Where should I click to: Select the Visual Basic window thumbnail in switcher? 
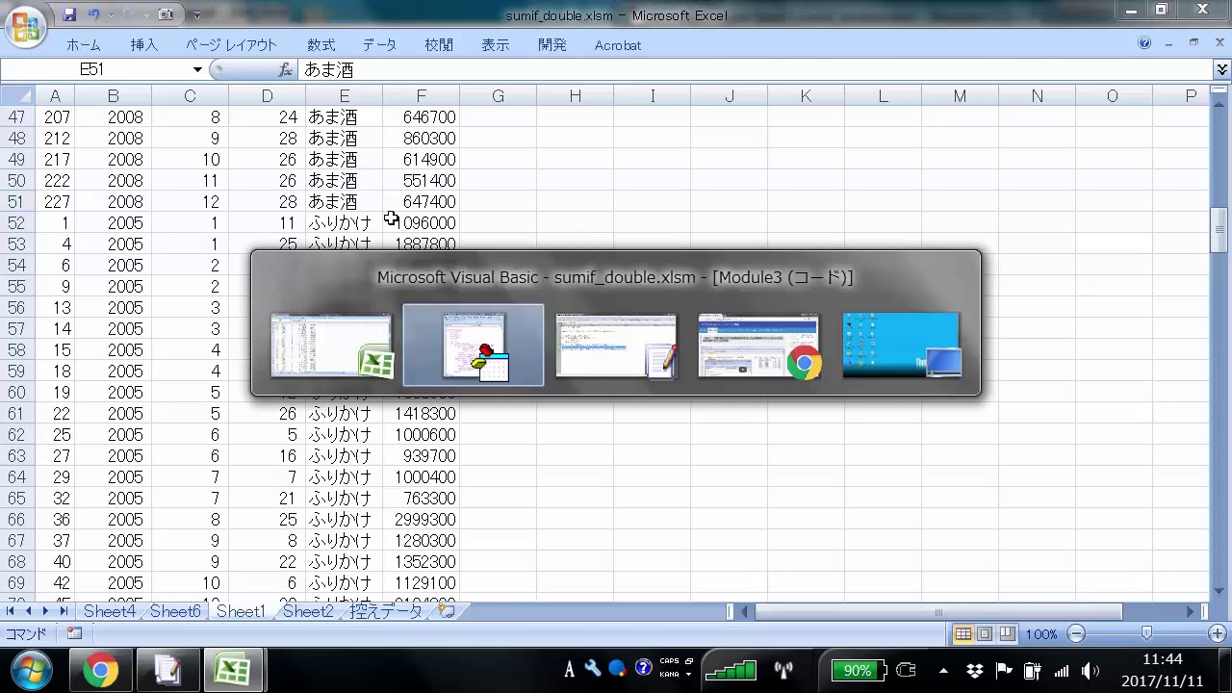click(x=473, y=346)
